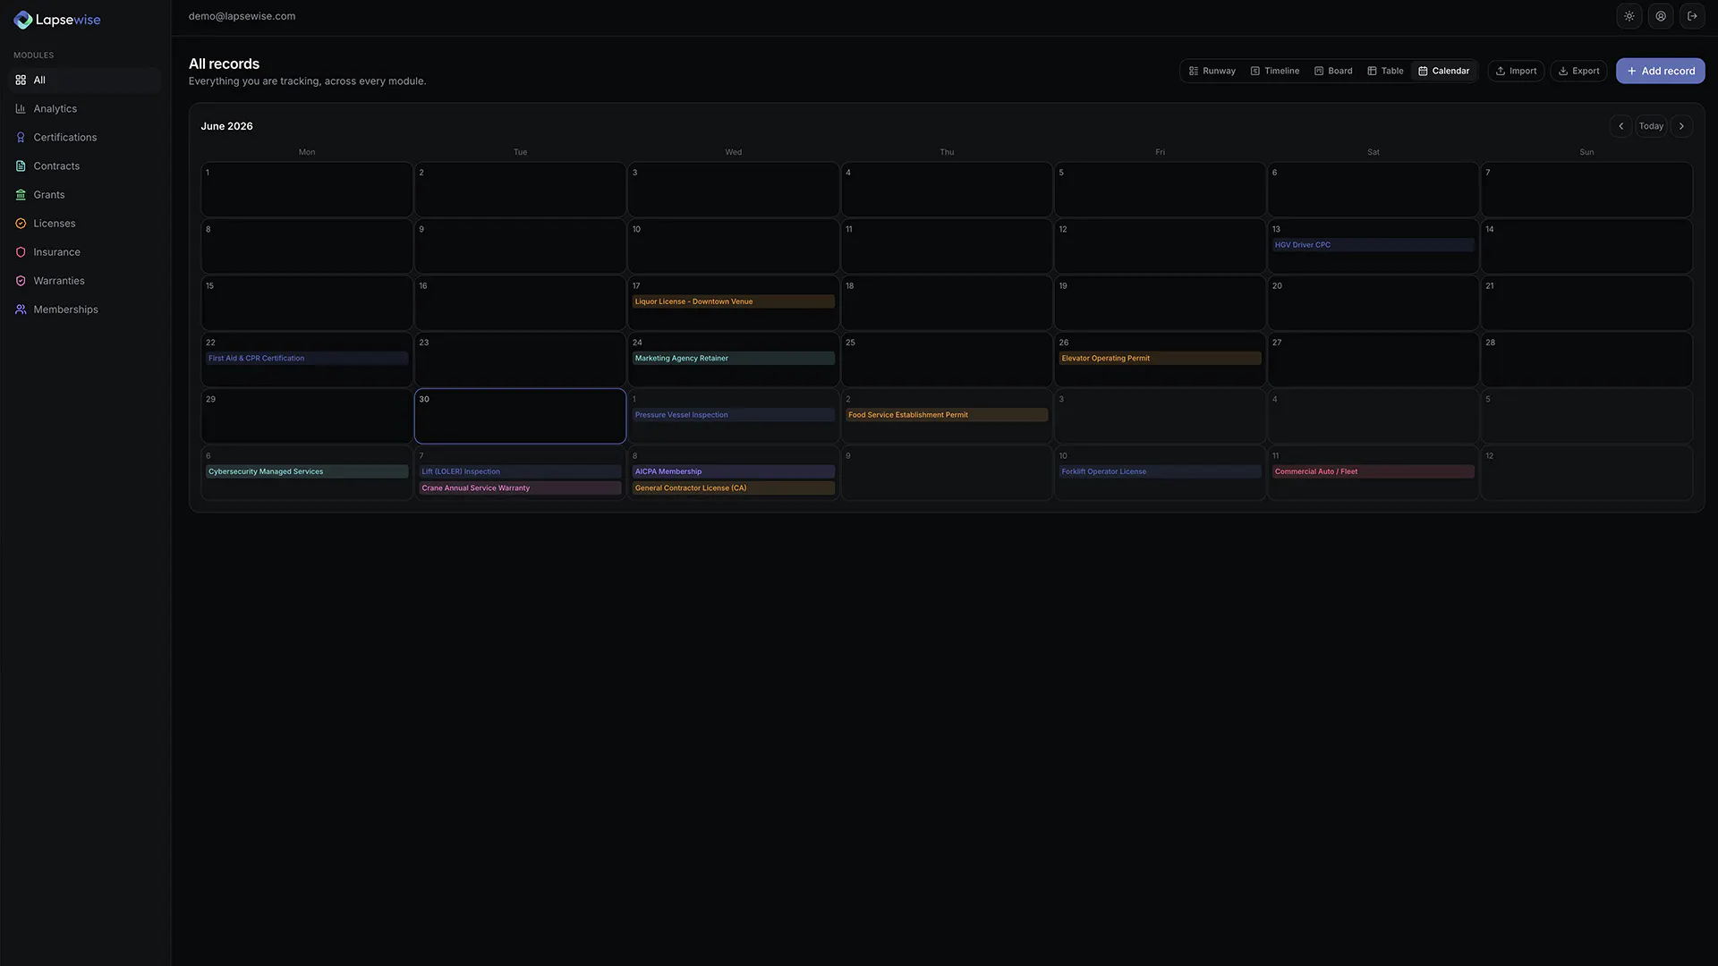Open Liquor License - Downtown Venue event
This screenshot has width=1718, height=966.
point(733,301)
